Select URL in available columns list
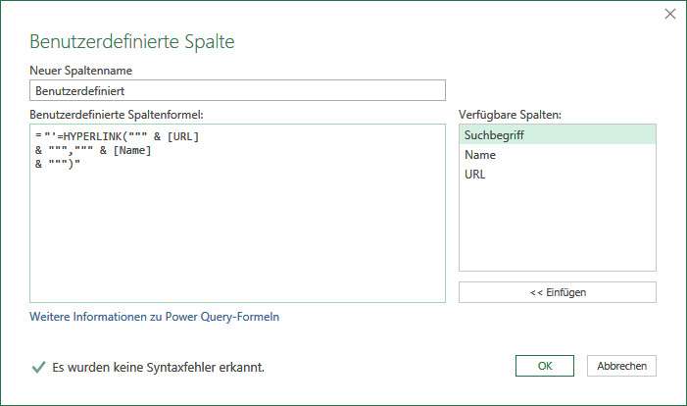The image size is (687, 406). tap(558, 174)
